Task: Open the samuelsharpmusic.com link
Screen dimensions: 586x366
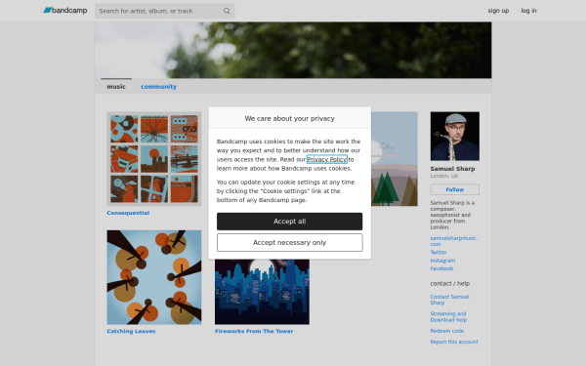Action: tap(454, 241)
